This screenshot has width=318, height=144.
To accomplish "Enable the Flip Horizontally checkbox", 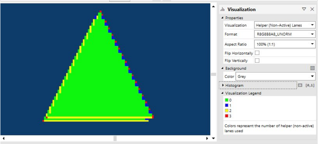I will [257, 53].
